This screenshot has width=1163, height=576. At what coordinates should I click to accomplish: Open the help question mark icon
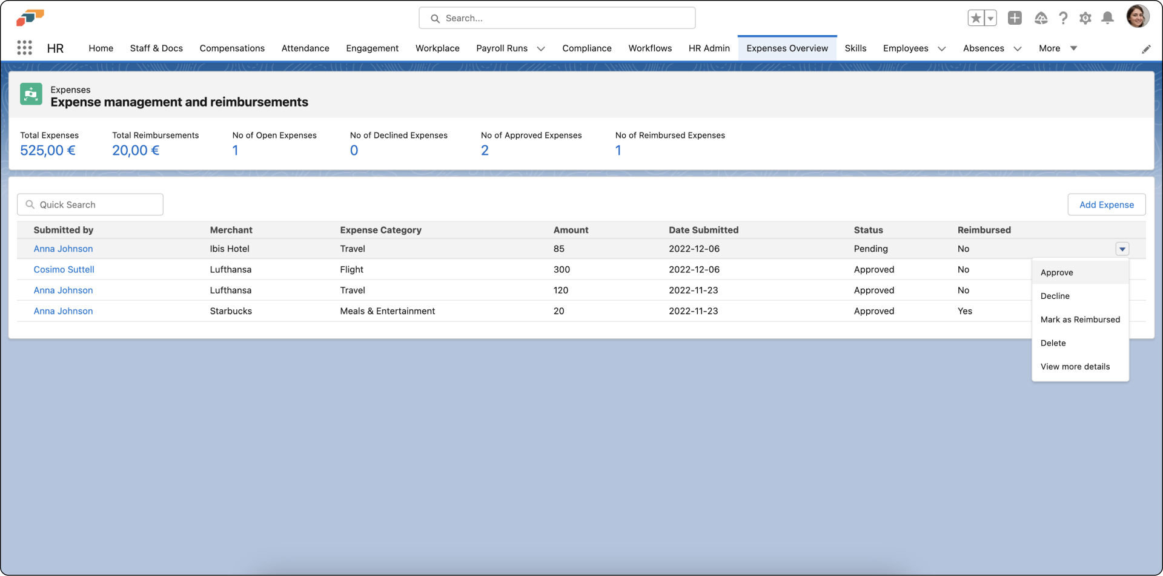[1063, 18]
